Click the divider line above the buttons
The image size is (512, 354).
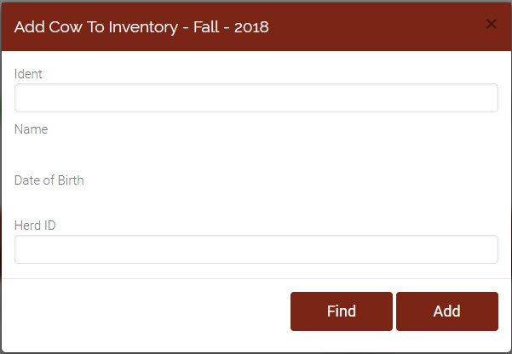[256, 278]
